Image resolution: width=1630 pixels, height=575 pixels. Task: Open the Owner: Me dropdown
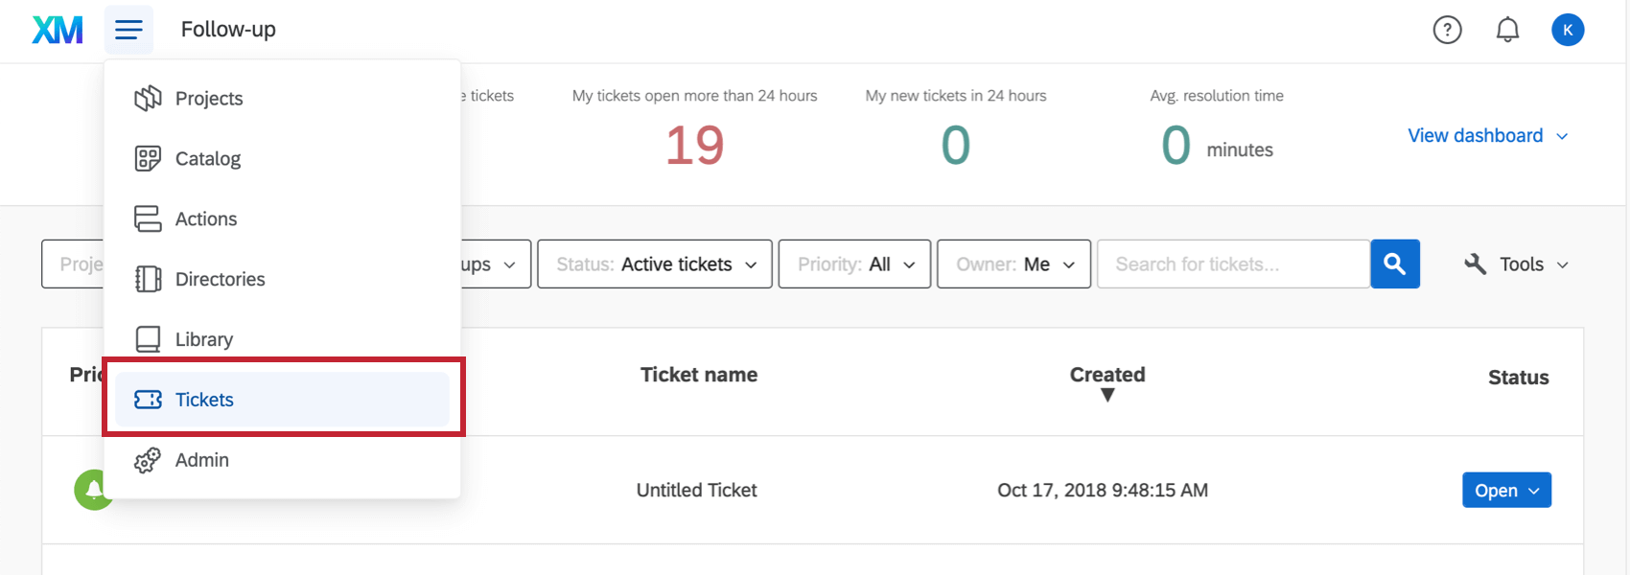tap(1013, 264)
